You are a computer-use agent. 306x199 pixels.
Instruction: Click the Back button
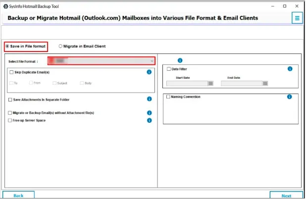tap(18, 195)
